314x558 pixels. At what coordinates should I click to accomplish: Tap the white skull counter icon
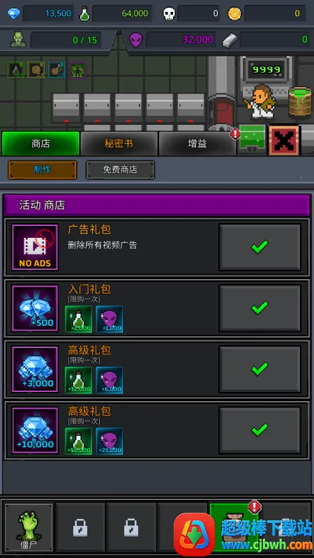(169, 14)
